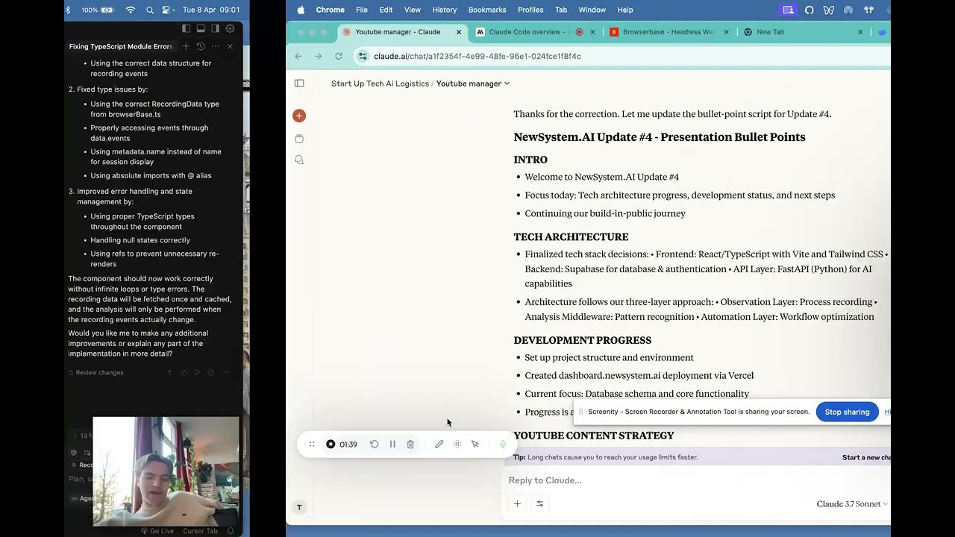The height and width of the screenshot is (537, 955).
Task: Reload the claude.ai page
Action: pyautogui.click(x=339, y=56)
